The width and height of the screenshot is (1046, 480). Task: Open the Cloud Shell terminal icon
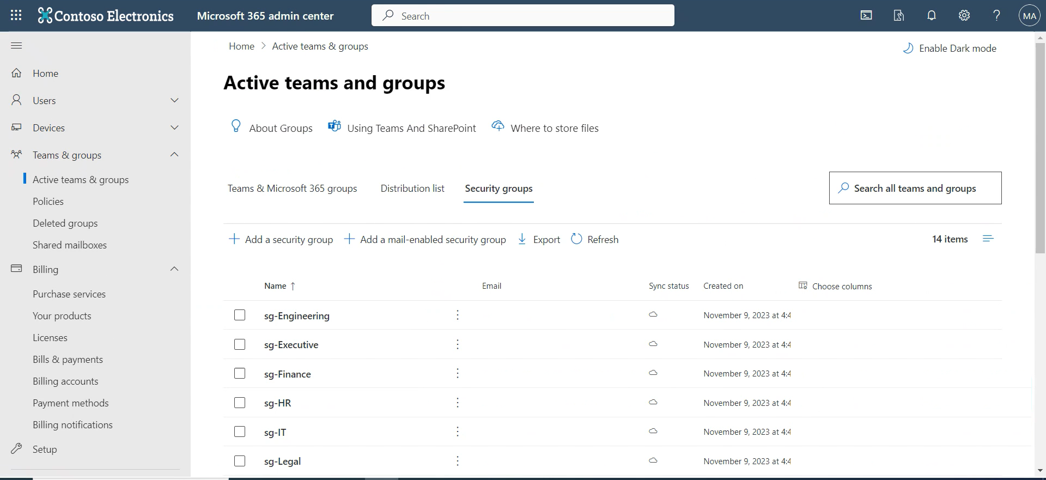[x=866, y=15]
